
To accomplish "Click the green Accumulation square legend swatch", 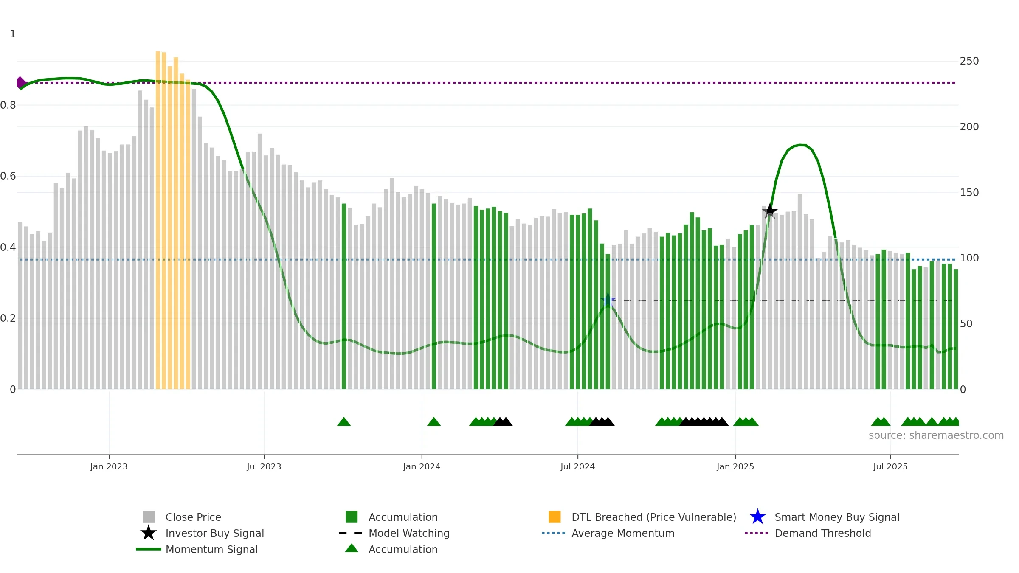I will [352, 517].
